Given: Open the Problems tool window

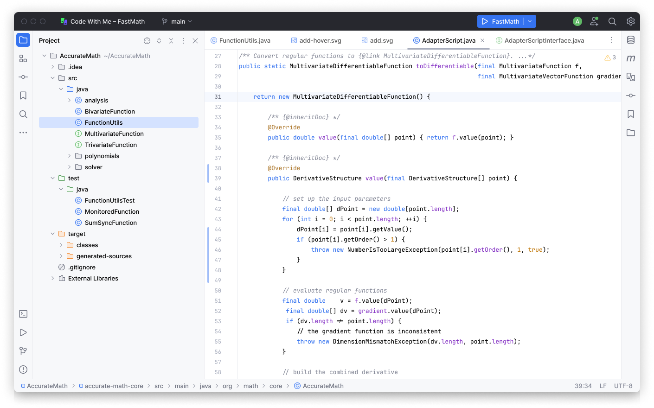Looking at the screenshot, I should click(x=23, y=370).
